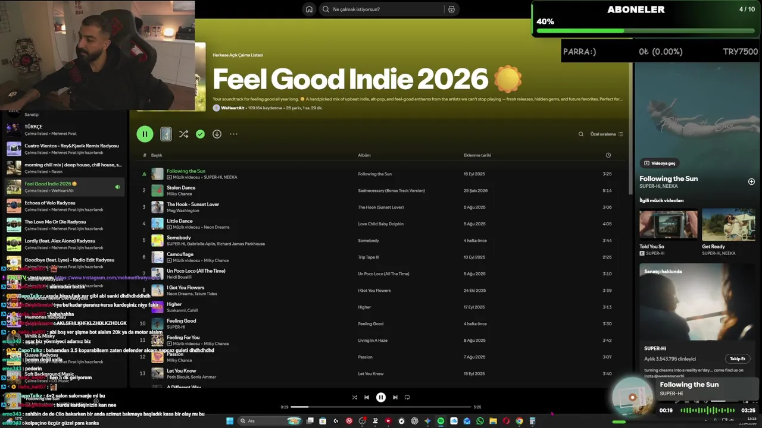
Task: Sort tracks by the Albüm column header
Action: pos(364,155)
